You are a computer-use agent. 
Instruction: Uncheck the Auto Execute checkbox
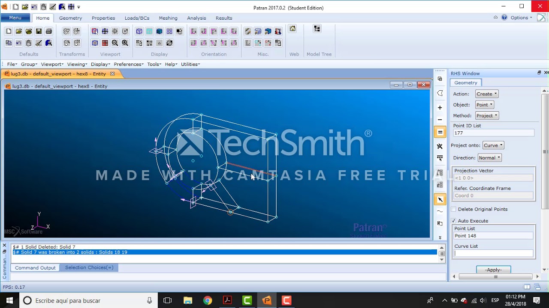click(x=454, y=221)
